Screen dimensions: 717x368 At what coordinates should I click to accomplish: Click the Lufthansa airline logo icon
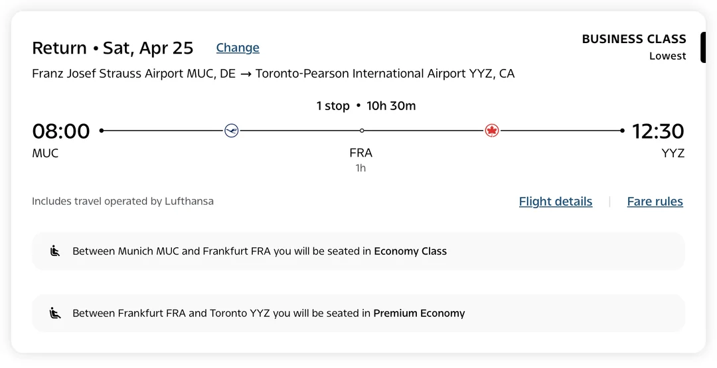[231, 131]
